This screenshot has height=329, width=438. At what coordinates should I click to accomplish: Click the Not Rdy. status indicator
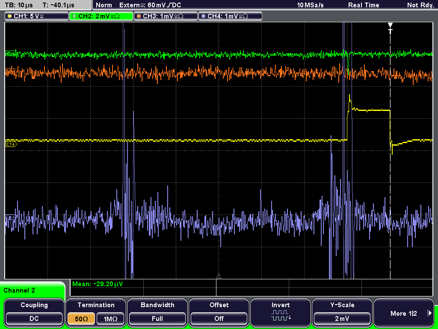pos(420,5)
